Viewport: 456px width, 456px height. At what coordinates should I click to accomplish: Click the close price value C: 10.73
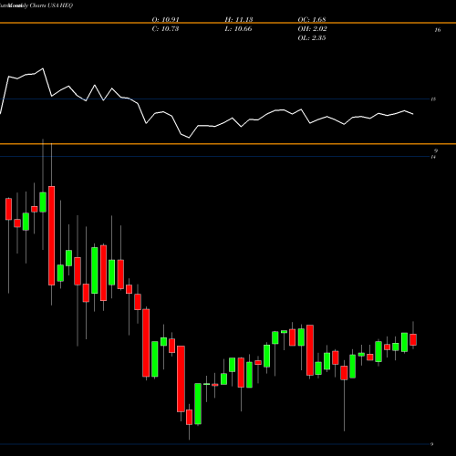pos(165,29)
